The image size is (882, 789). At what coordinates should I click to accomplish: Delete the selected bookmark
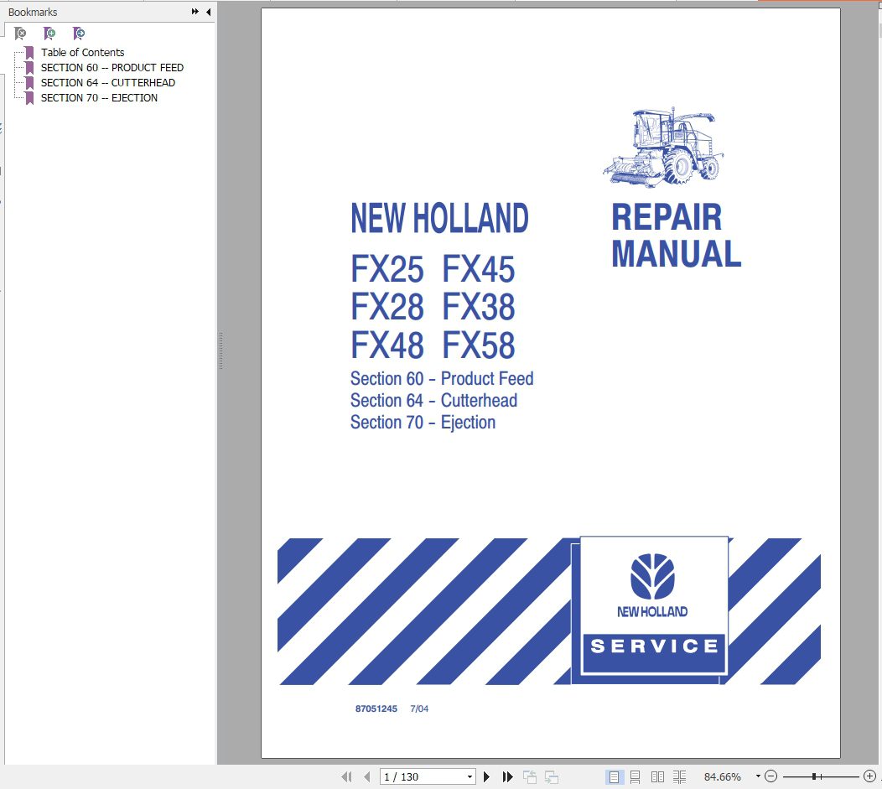[20, 34]
